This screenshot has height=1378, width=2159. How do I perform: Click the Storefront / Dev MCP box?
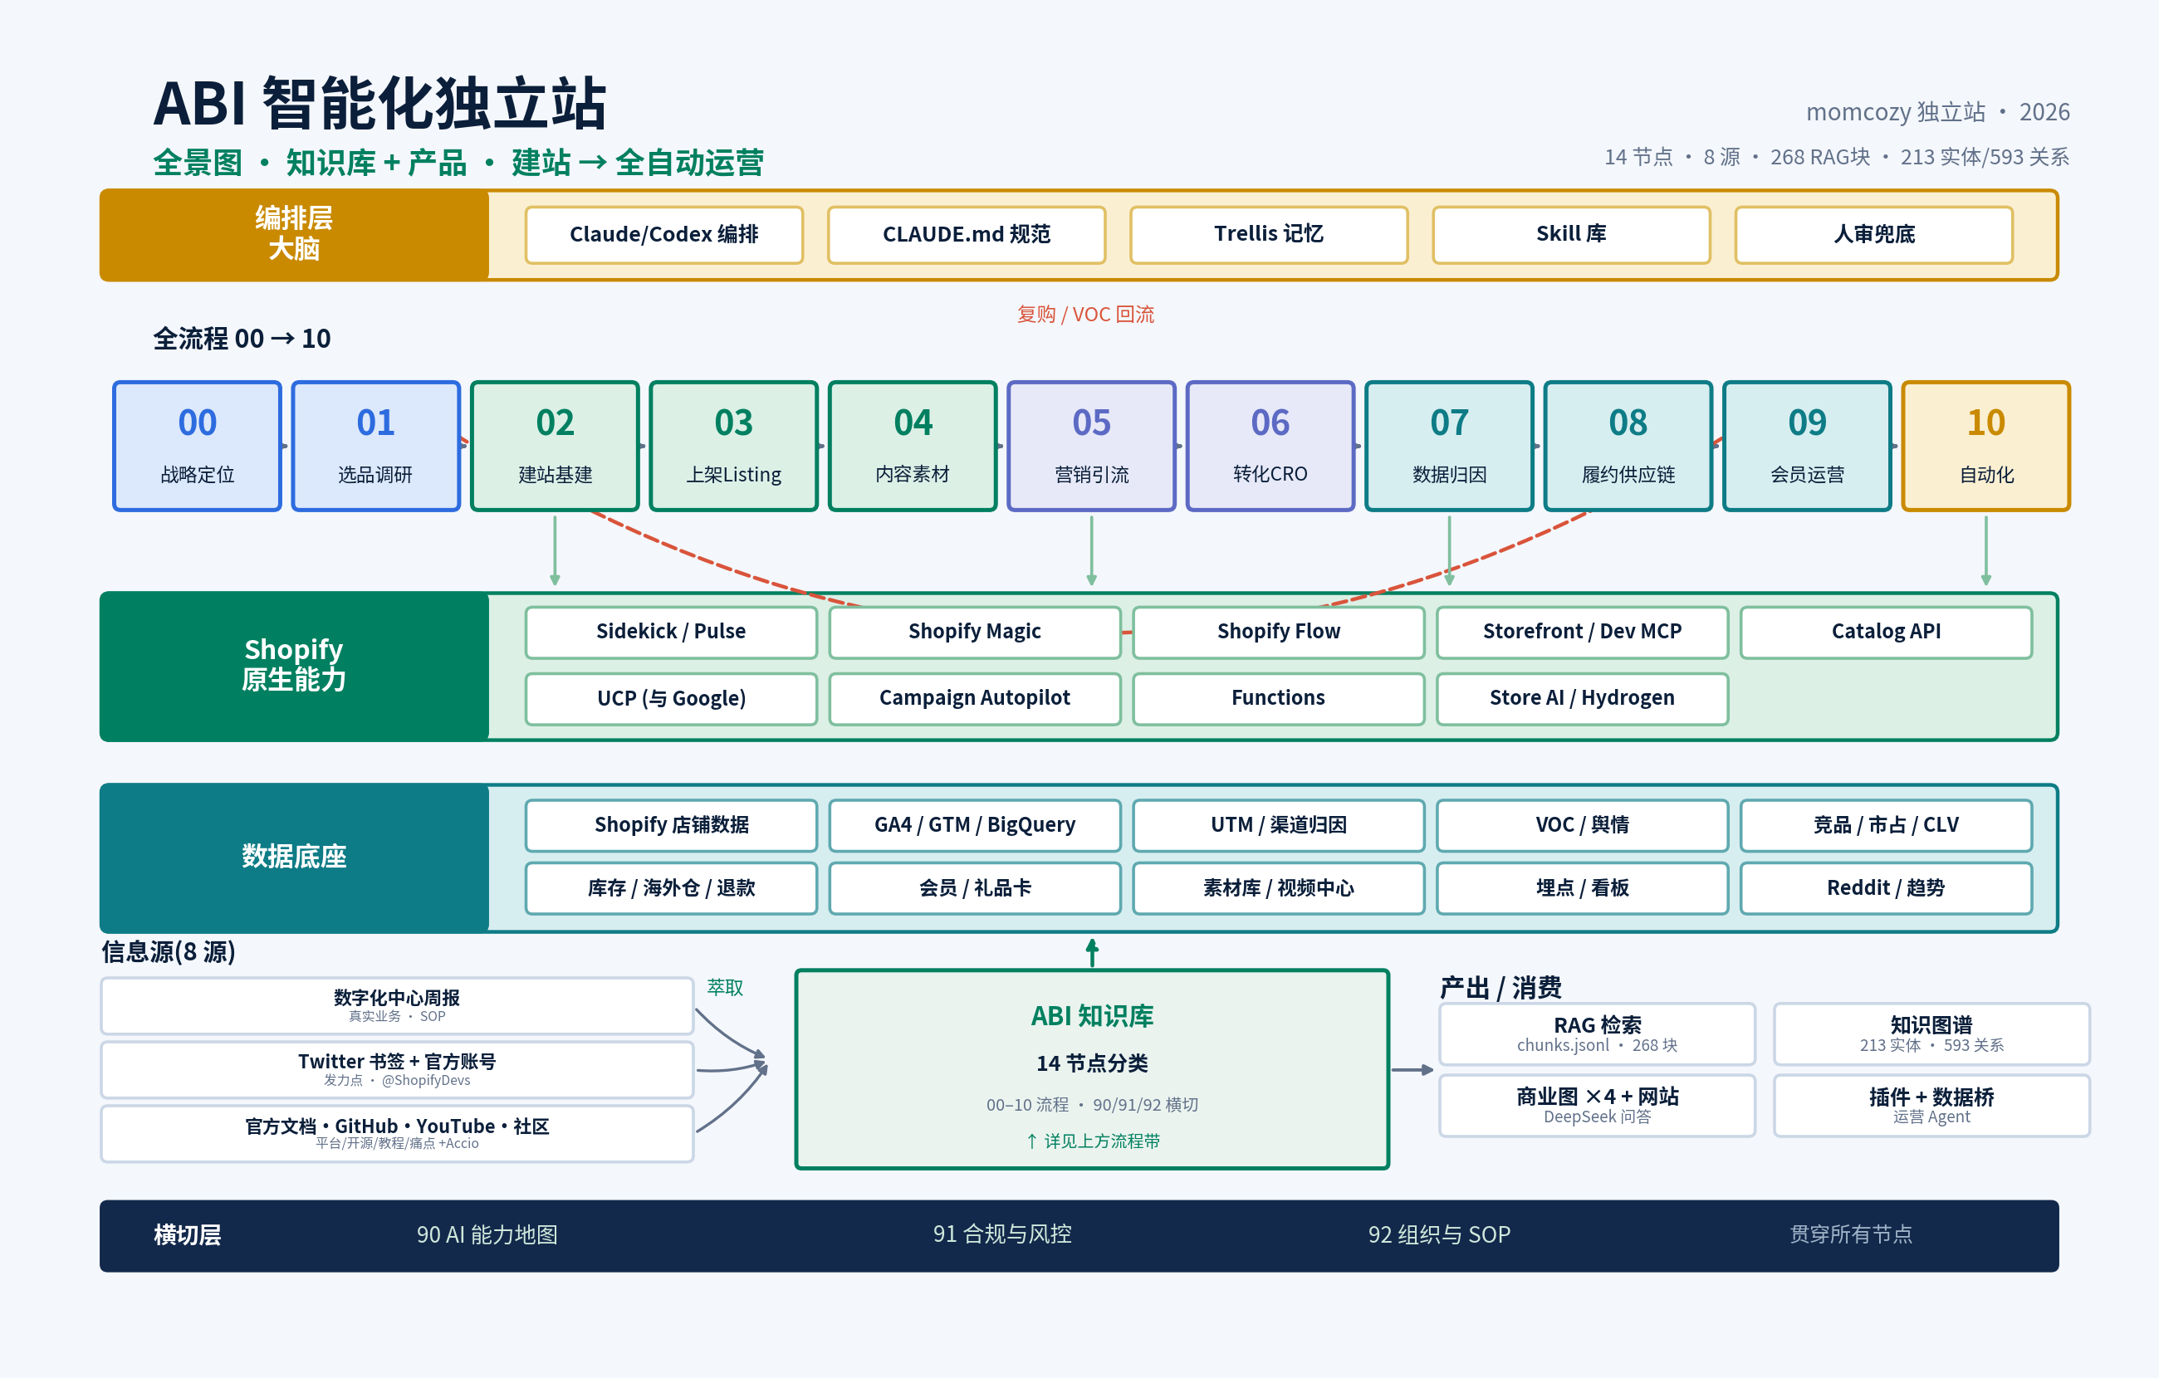(x=1583, y=632)
